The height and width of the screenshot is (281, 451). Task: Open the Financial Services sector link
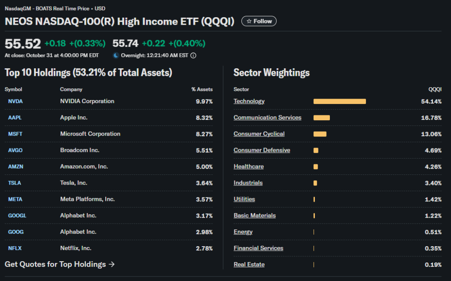[x=258, y=248]
